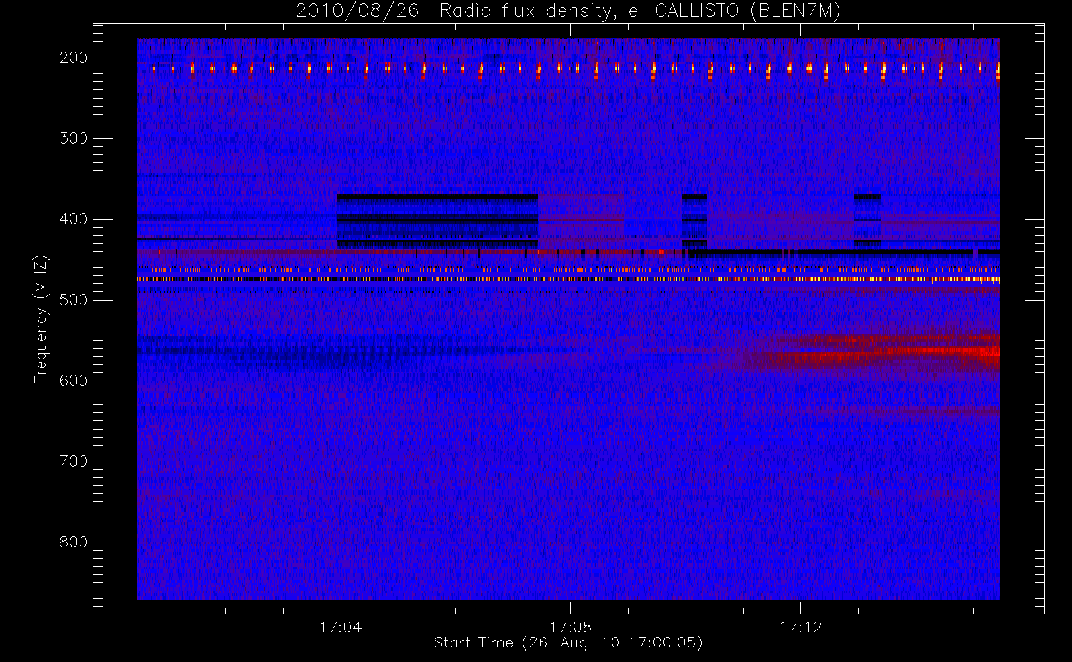This screenshot has width=1072, height=662.
Task: Click the 300 frequency tick label
Action: coord(73,138)
